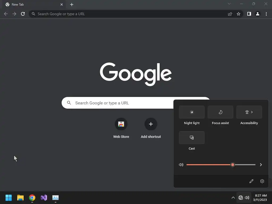Expand the Accessibility quick settings

tap(249, 112)
